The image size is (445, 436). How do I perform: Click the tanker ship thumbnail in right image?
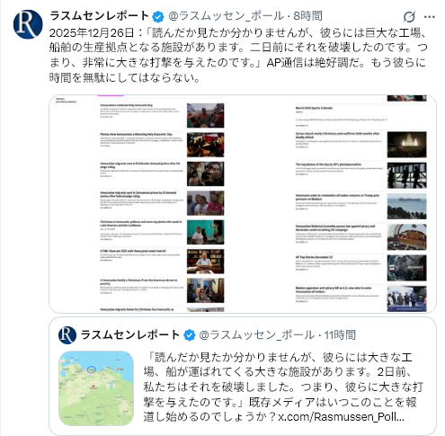(x=406, y=207)
